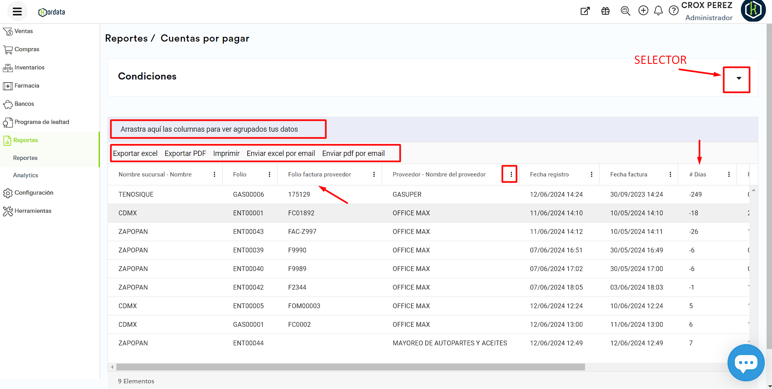772x389 pixels.
Task: Click the notification bell icon
Action: coord(658,11)
